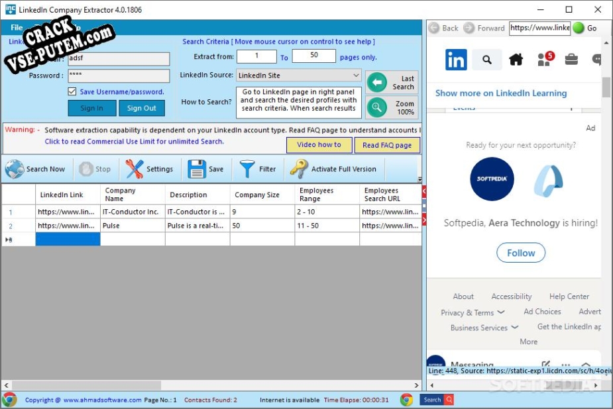The width and height of the screenshot is (613, 409).
Task: Click the Sign Out button
Action: 142,108
